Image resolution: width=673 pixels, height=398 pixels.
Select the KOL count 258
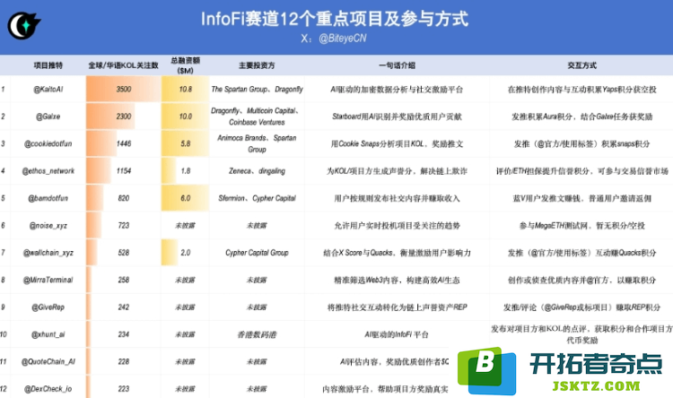pos(124,280)
